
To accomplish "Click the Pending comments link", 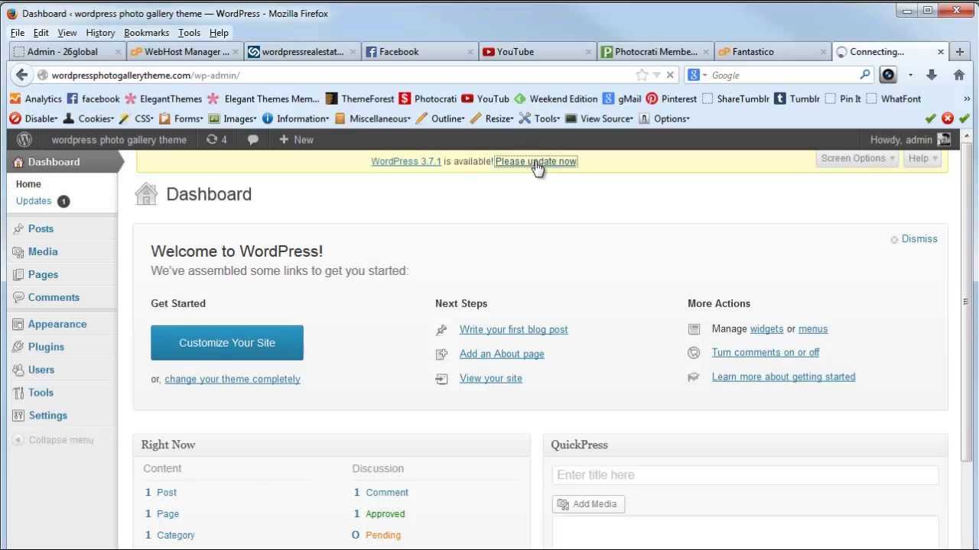I will (383, 535).
